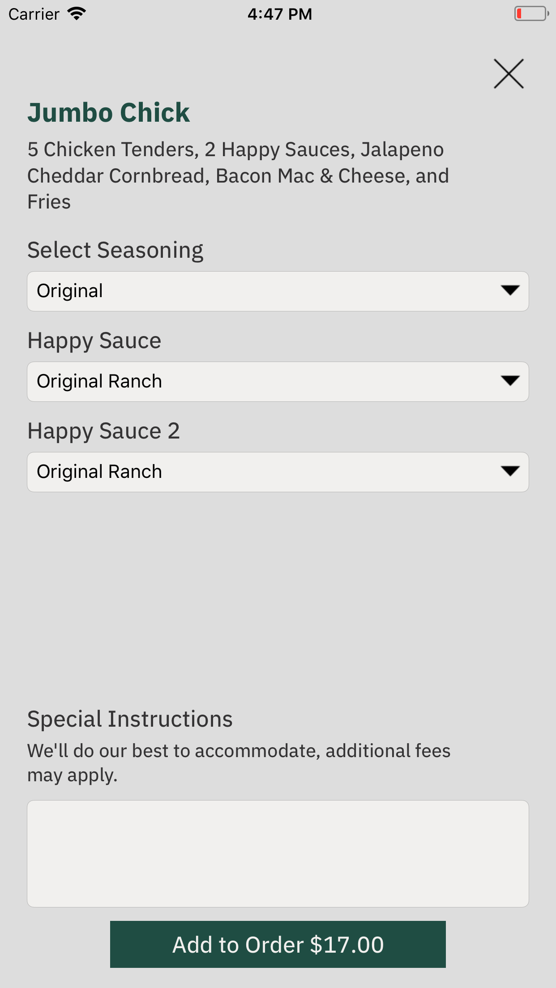The height and width of the screenshot is (988, 556).
Task: Open the Happy Sauce 2 dropdown's Original Ranch value
Action: (99, 472)
